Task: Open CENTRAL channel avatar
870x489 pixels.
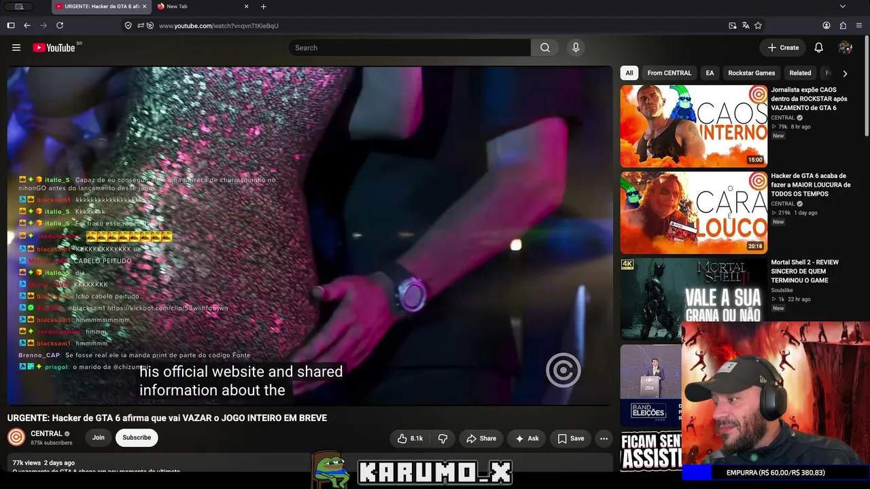Action: 16,437
